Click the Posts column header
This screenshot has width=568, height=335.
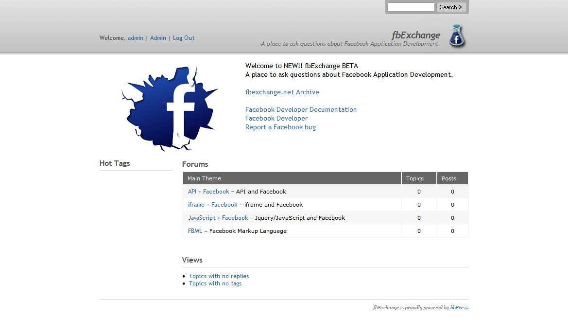coord(452,178)
